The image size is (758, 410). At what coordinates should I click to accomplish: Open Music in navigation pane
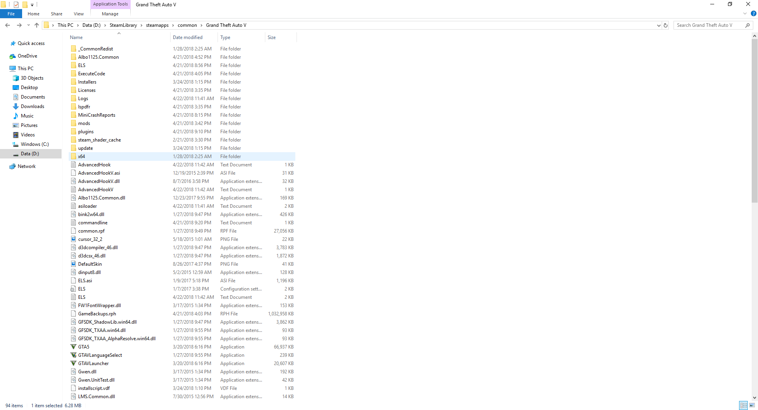pos(27,116)
